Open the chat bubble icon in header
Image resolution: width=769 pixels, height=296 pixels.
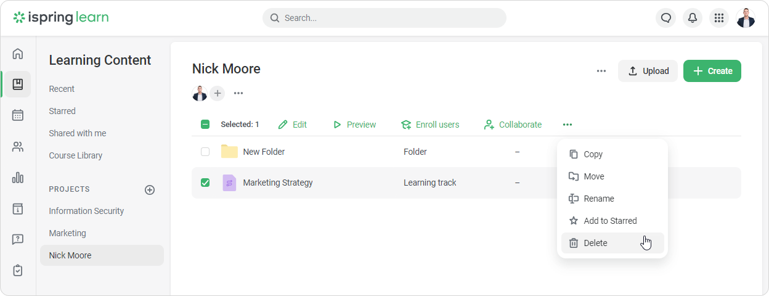click(665, 18)
